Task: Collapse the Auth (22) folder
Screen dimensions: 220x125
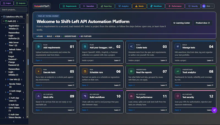Action: pyautogui.click(x=4, y=21)
